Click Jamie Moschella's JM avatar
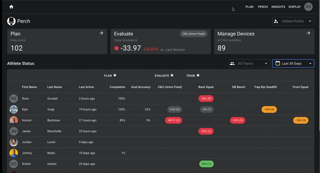Screen dimensions: 320x173 point(14,131)
